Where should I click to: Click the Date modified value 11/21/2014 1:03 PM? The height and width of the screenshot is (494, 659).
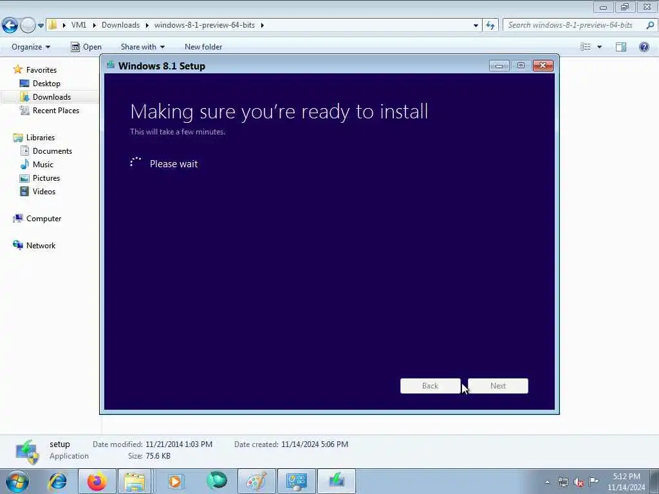(x=179, y=444)
